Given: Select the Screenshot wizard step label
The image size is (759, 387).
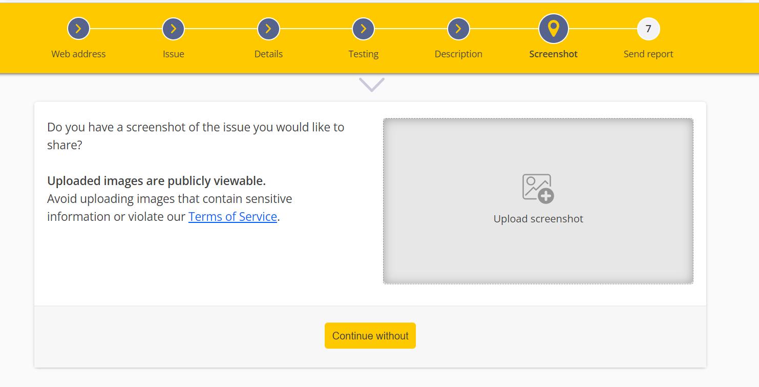Looking at the screenshot, I should coord(553,53).
